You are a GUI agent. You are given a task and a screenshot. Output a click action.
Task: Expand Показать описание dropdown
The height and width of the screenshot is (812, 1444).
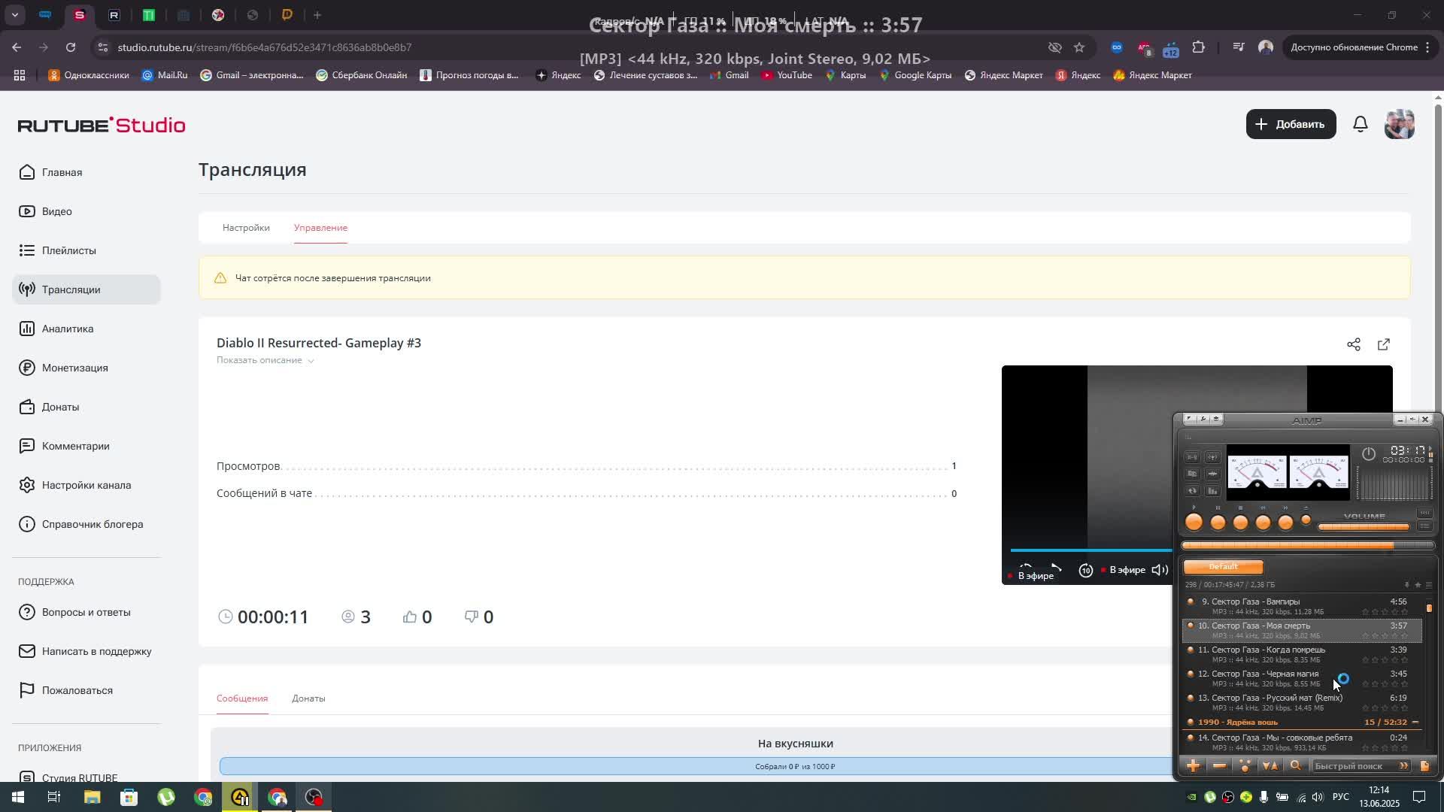(x=265, y=360)
